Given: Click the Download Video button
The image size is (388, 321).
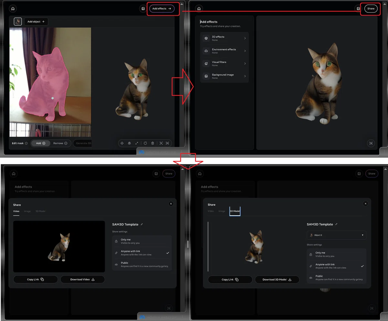Looking at the screenshot, I should (82, 279).
